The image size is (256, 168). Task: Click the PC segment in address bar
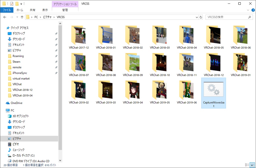[36, 17]
